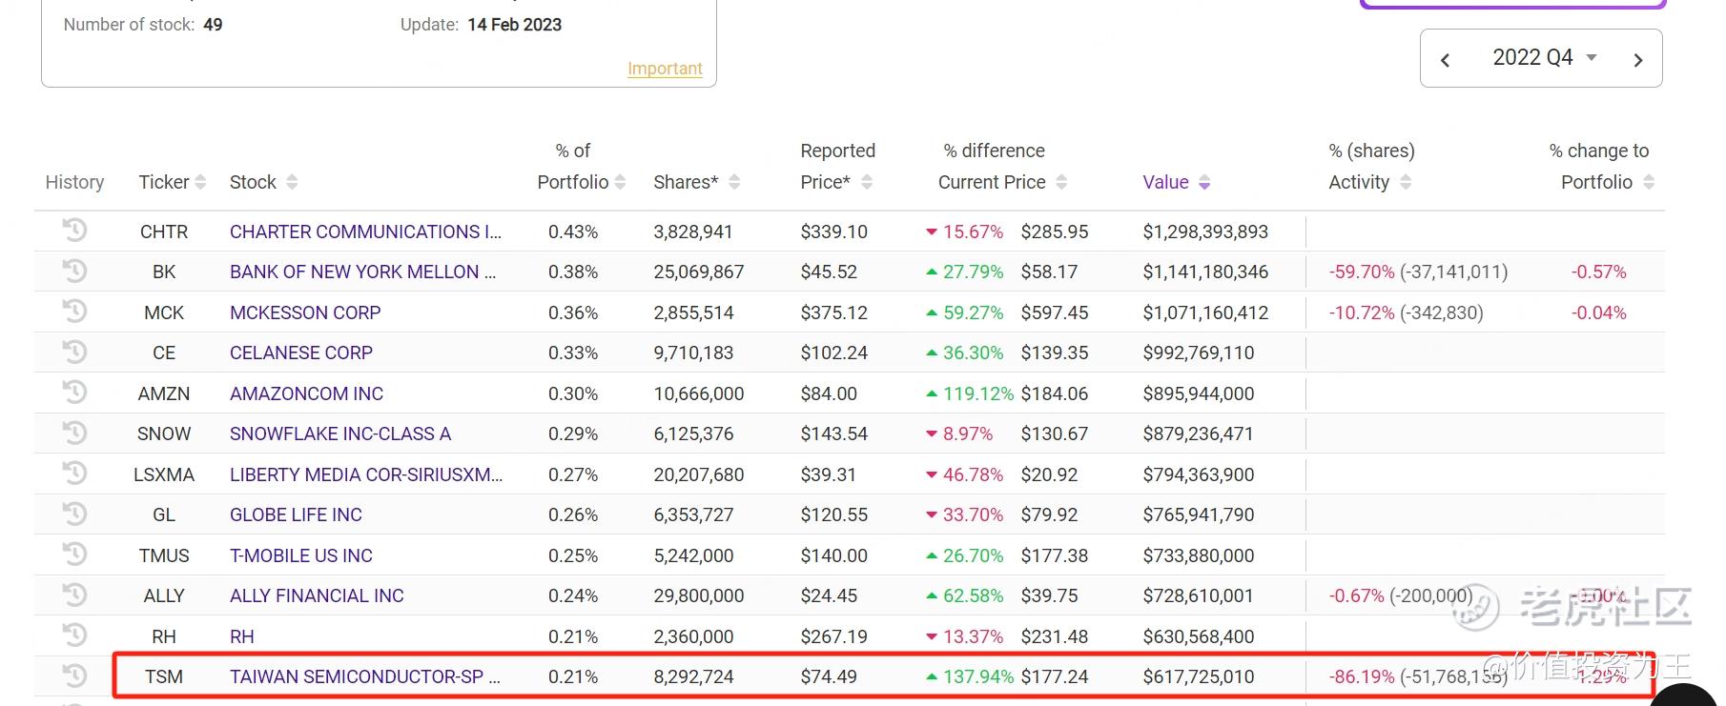Open AMAZONCOM INC stock link
Screen dimensions: 1726x706
coord(306,393)
